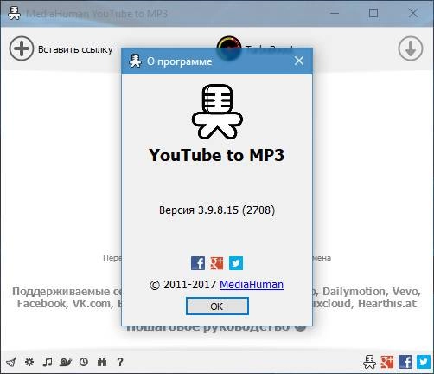This screenshot has height=374, width=434.
Task: Maximize the MediaHuman main window
Action: pos(373,13)
